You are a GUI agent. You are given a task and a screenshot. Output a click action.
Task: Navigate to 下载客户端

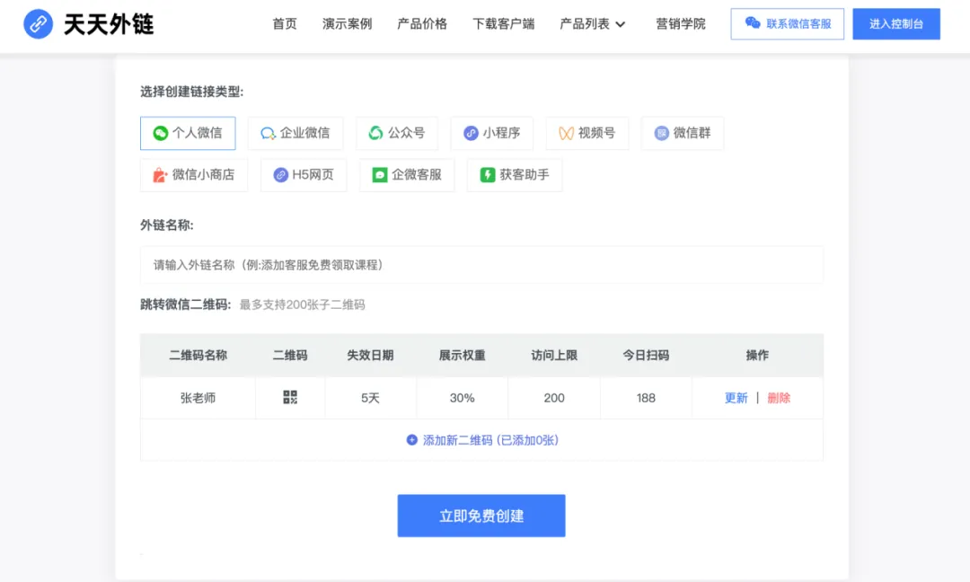pos(504,23)
